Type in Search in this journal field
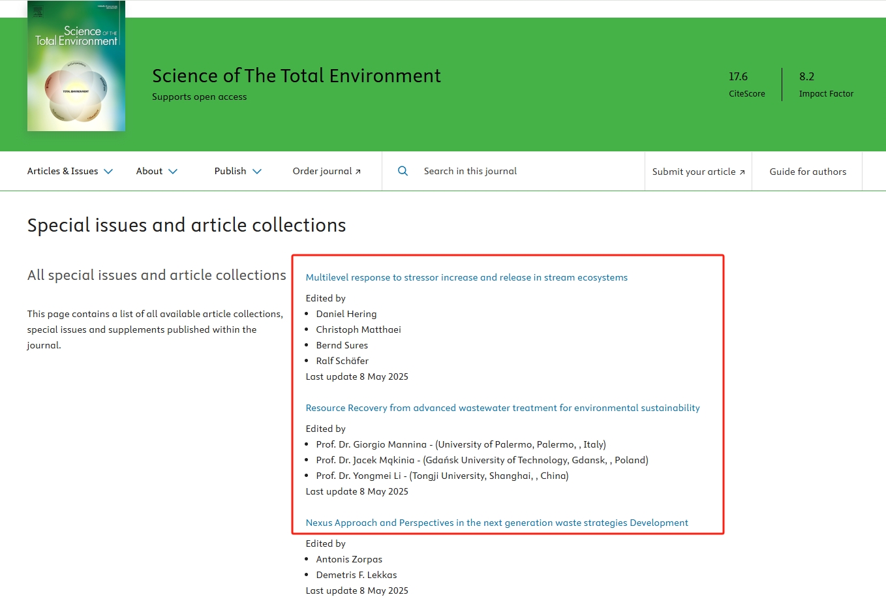The height and width of the screenshot is (597, 886). click(x=522, y=171)
